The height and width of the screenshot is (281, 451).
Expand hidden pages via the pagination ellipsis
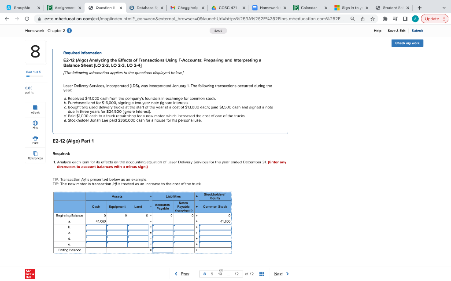click(228, 274)
